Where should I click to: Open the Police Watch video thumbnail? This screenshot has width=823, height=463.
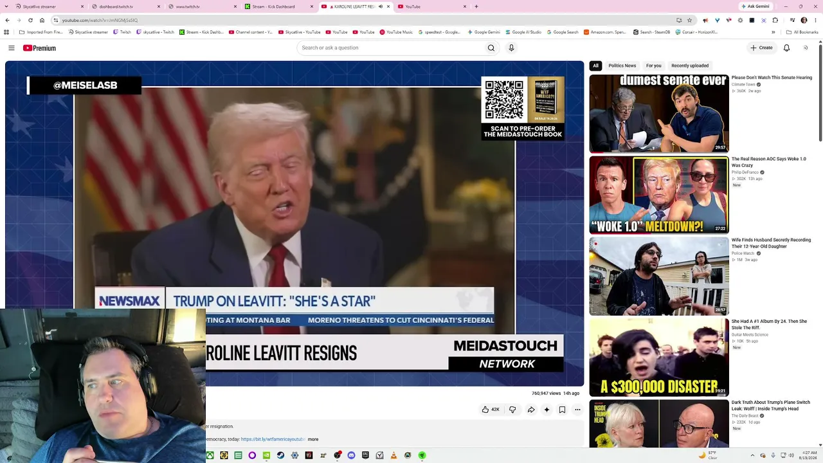659,277
